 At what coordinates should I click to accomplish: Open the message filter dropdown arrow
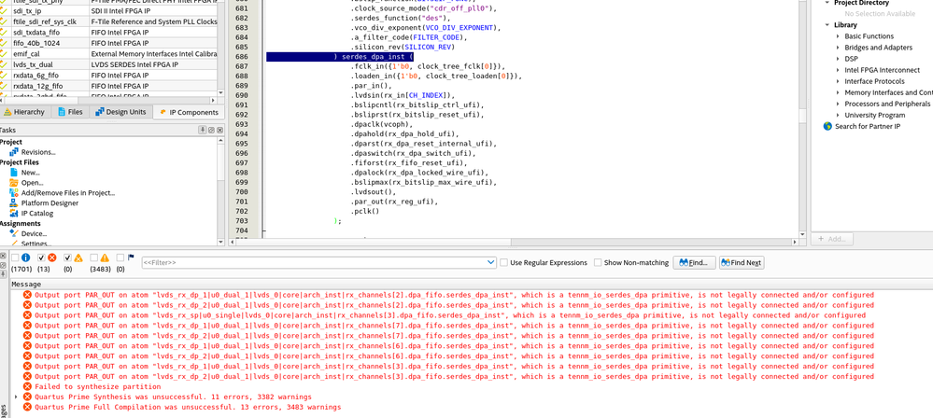(x=491, y=262)
